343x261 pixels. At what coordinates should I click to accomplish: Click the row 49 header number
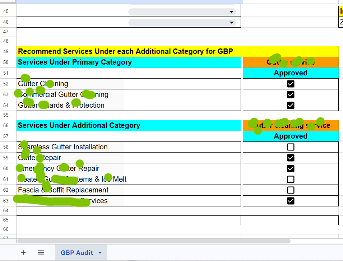click(x=6, y=51)
